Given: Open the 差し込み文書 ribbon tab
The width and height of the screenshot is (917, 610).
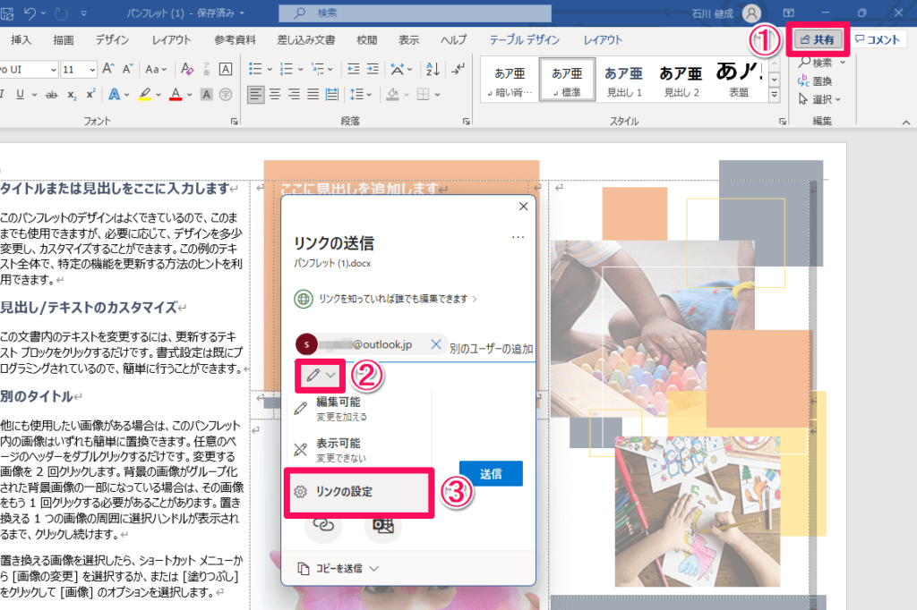Looking at the screenshot, I should (306, 39).
